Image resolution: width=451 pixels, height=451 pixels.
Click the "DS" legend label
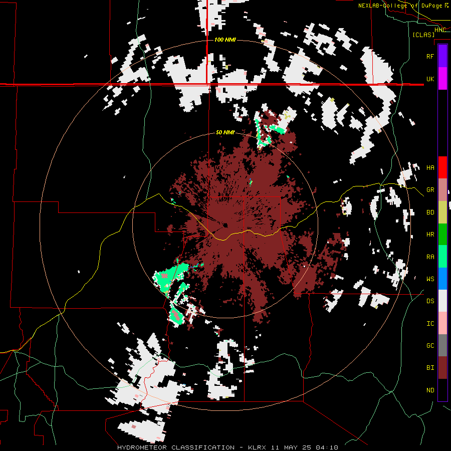[x=430, y=301]
